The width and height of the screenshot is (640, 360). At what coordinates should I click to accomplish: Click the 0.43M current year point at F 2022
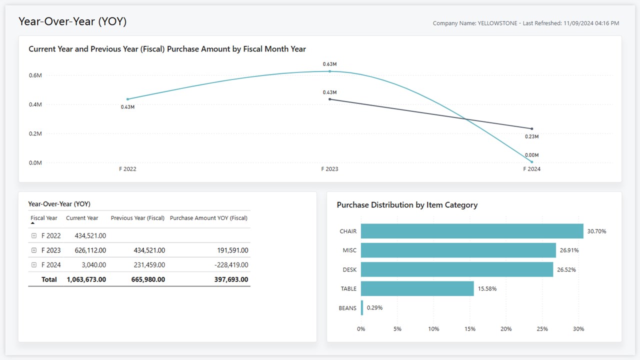tap(127, 99)
